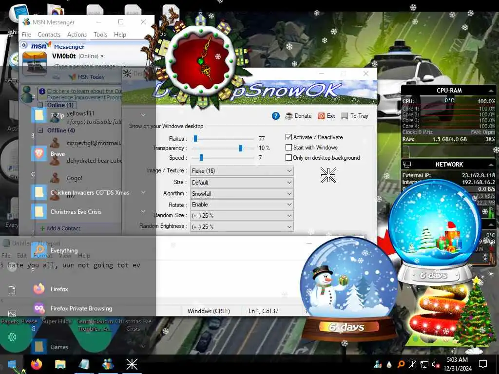Click Add a Contact in MSN Messenger
The image size is (499, 374).
pyautogui.click(x=60, y=228)
